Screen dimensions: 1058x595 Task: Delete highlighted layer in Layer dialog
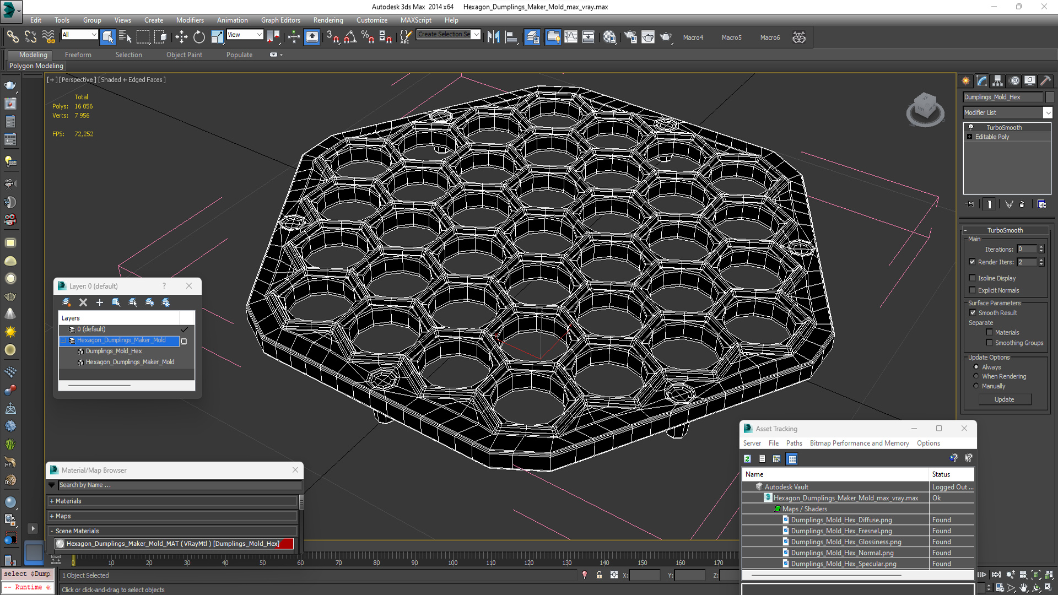[83, 302]
